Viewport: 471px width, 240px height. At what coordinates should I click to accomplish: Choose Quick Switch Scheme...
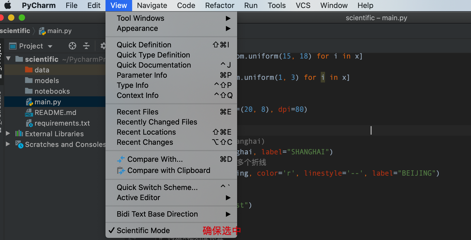coord(171,187)
